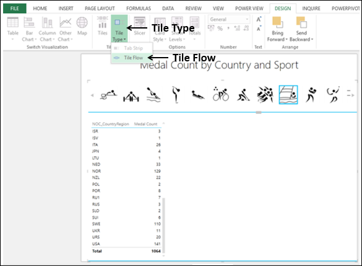Increase font size with larger A icon
The height and width of the screenshot is (266, 362).
(259, 19)
